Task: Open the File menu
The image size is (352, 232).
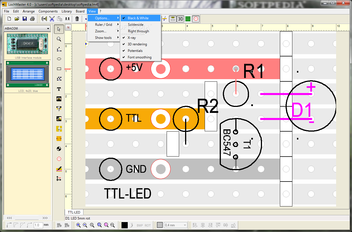Action: pos(7,11)
